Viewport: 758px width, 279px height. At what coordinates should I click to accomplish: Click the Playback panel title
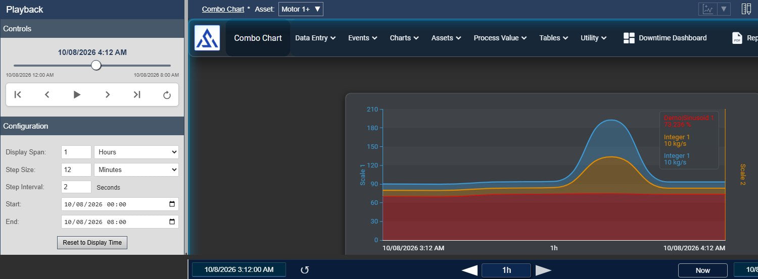pos(25,9)
